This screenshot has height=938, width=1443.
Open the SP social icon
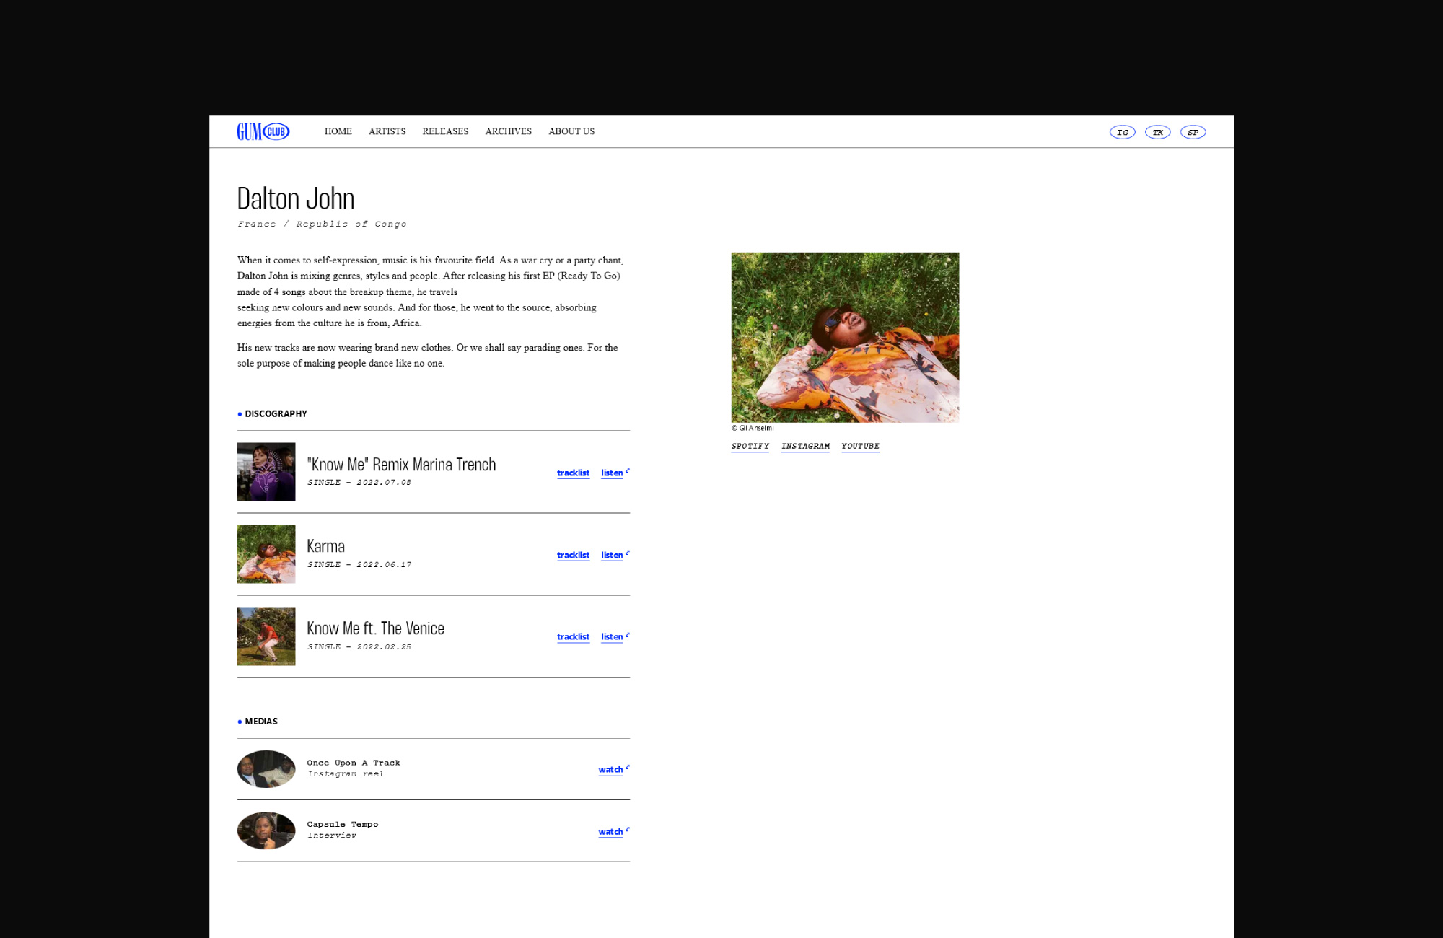tap(1193, 132)
